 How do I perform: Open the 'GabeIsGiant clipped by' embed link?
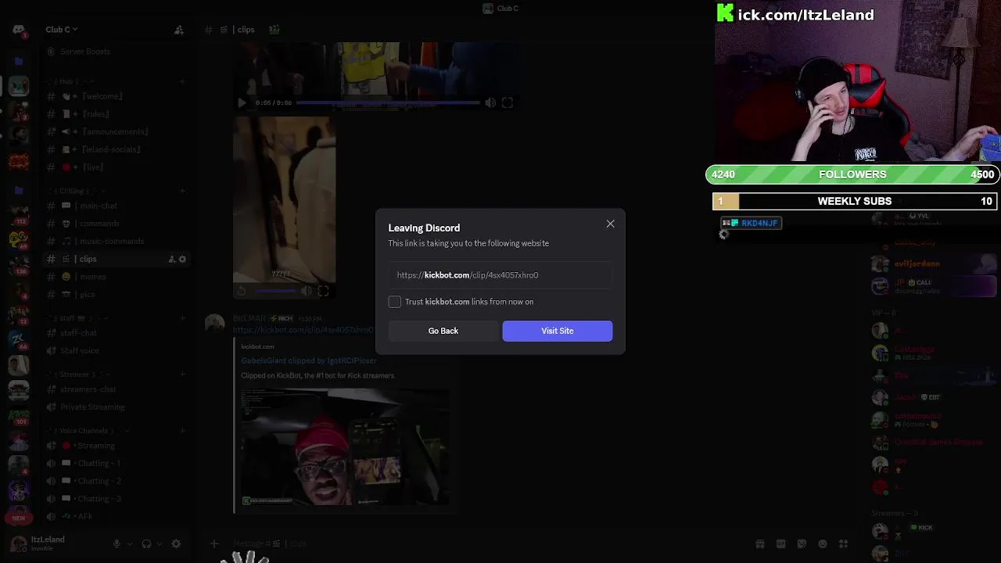click(309, 360)
